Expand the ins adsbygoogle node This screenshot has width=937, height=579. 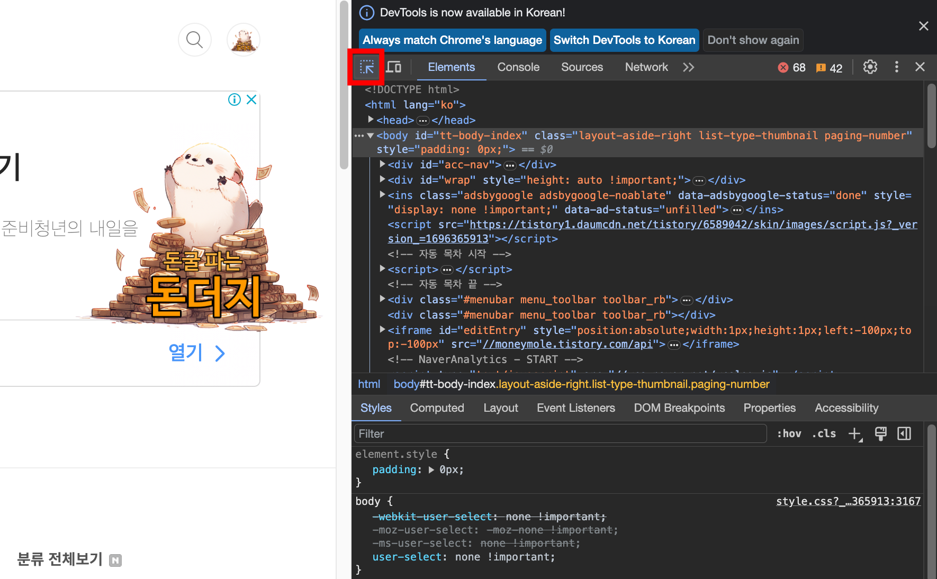tap(382, 195)
